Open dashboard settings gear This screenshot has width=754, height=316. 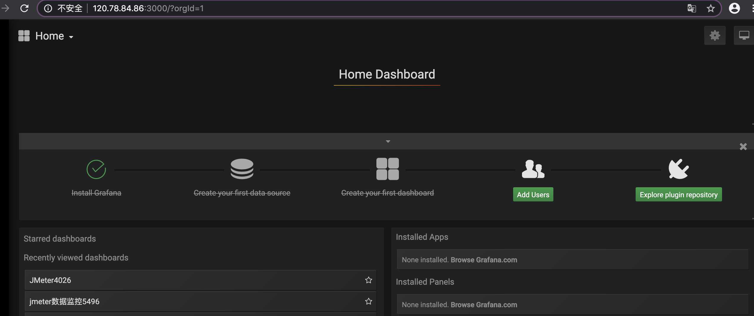[715, 35]
